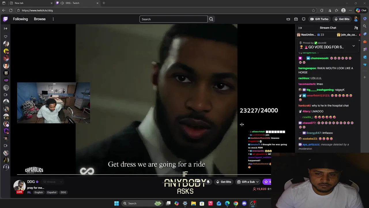Collapse the Stream Chat panel arrow
369x208 pixels.
300,28
